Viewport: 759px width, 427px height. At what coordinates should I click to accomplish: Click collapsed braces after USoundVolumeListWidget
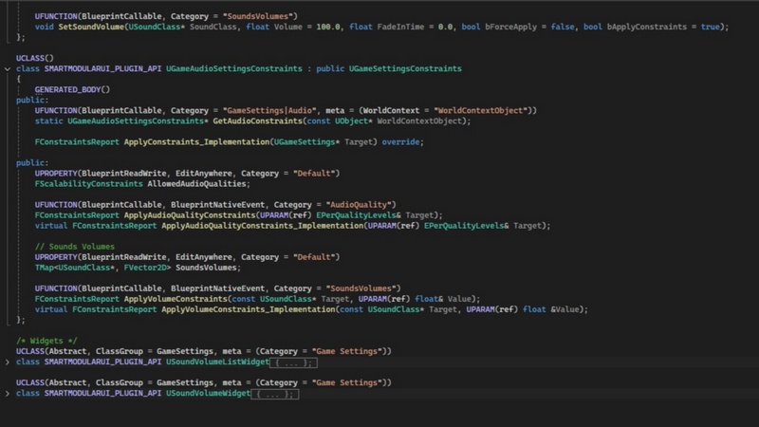[291, 362]
